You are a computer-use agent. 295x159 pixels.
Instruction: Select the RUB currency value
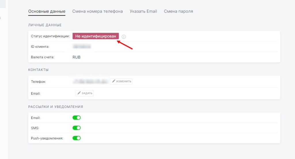(x=76, y=57)
